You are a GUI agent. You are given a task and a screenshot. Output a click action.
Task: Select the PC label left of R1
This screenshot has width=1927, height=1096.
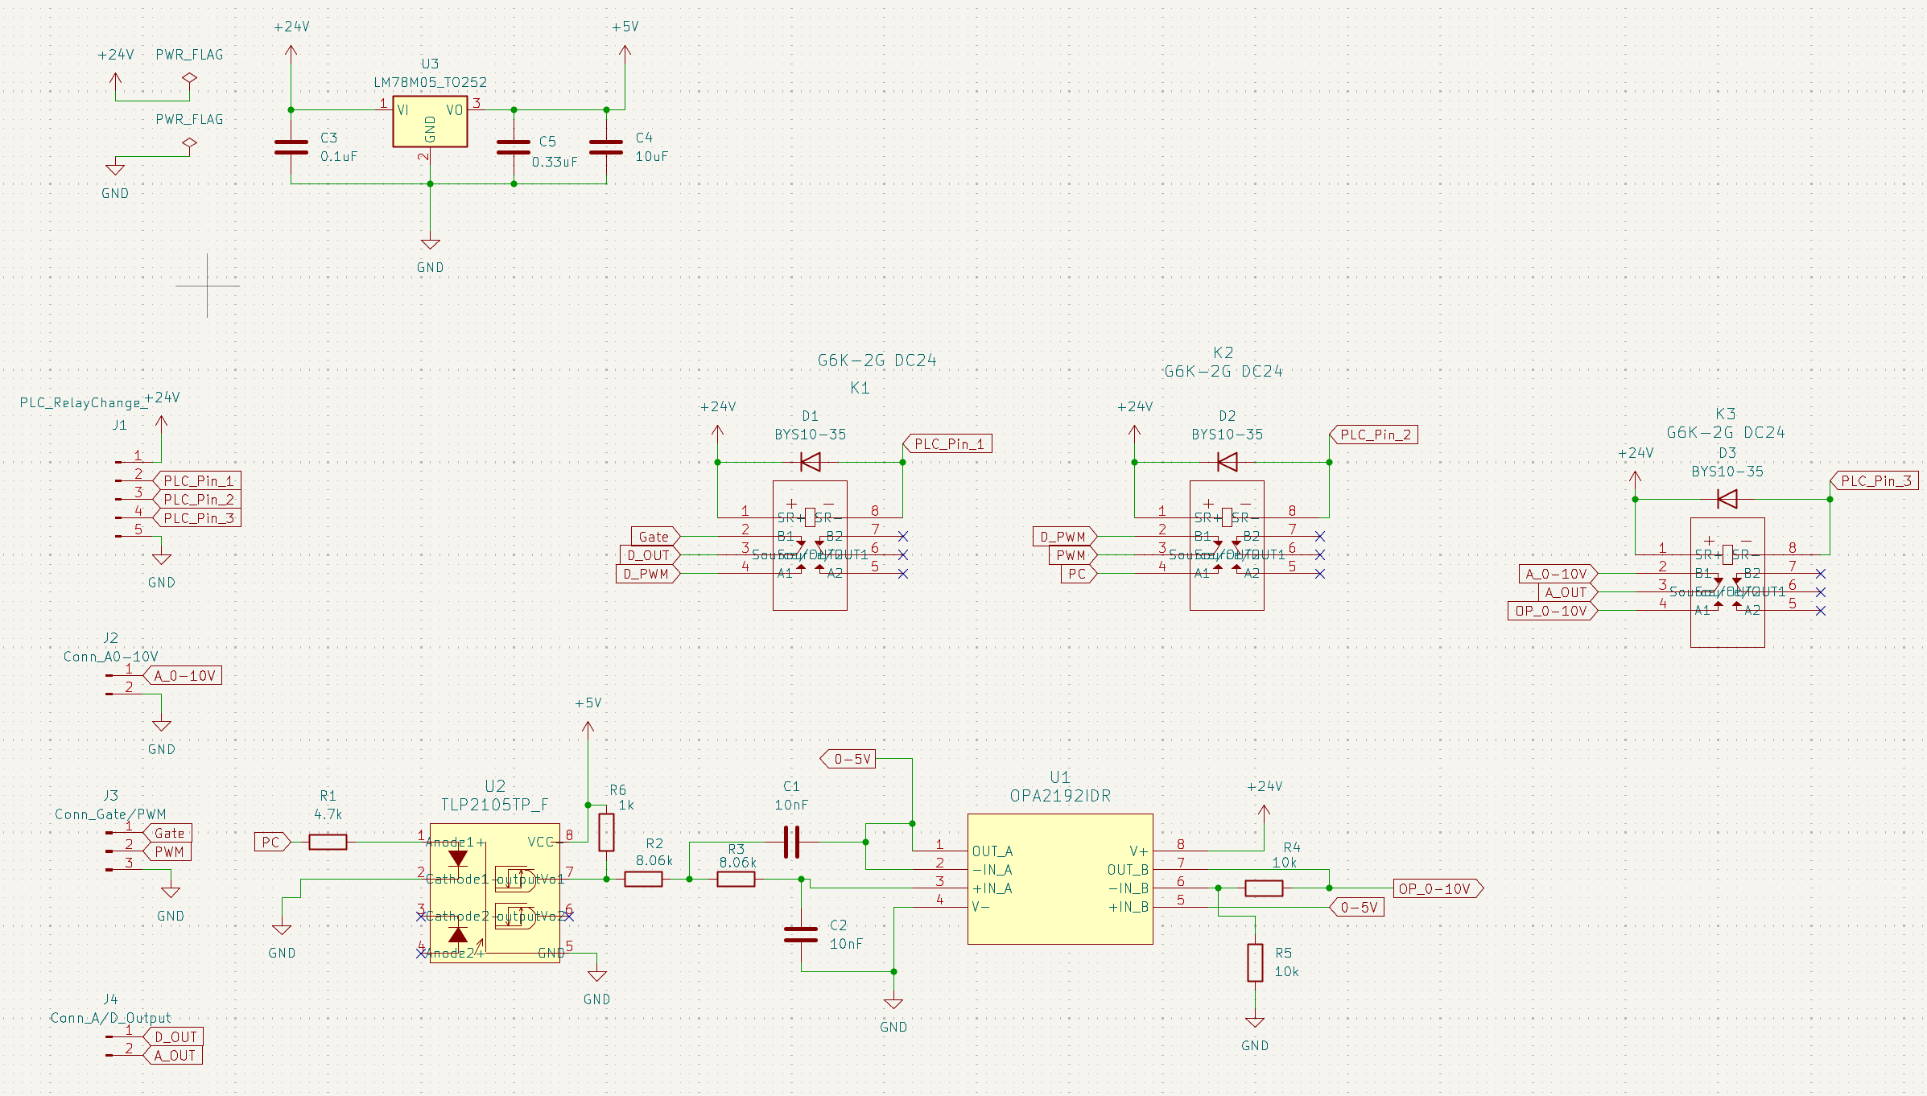click(271, 843)
